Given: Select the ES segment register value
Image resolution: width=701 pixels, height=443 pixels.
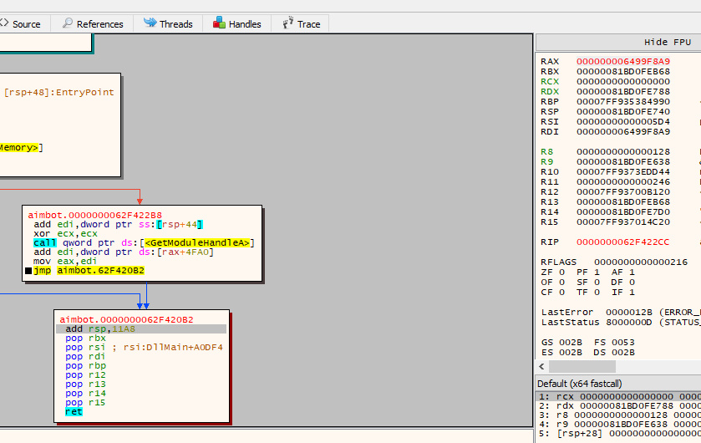Looking at the screenshot, I should point(571,352).
